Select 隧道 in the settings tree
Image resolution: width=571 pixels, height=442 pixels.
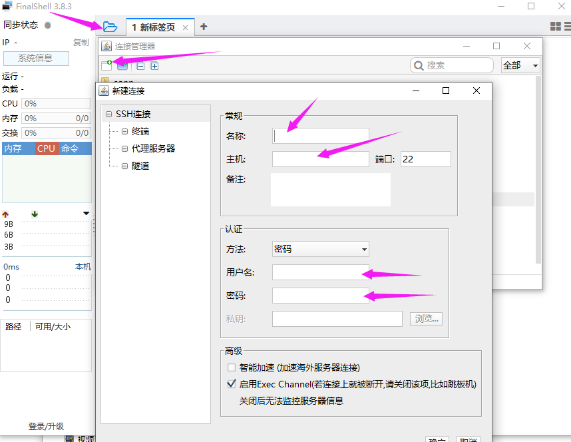[140, 166]
